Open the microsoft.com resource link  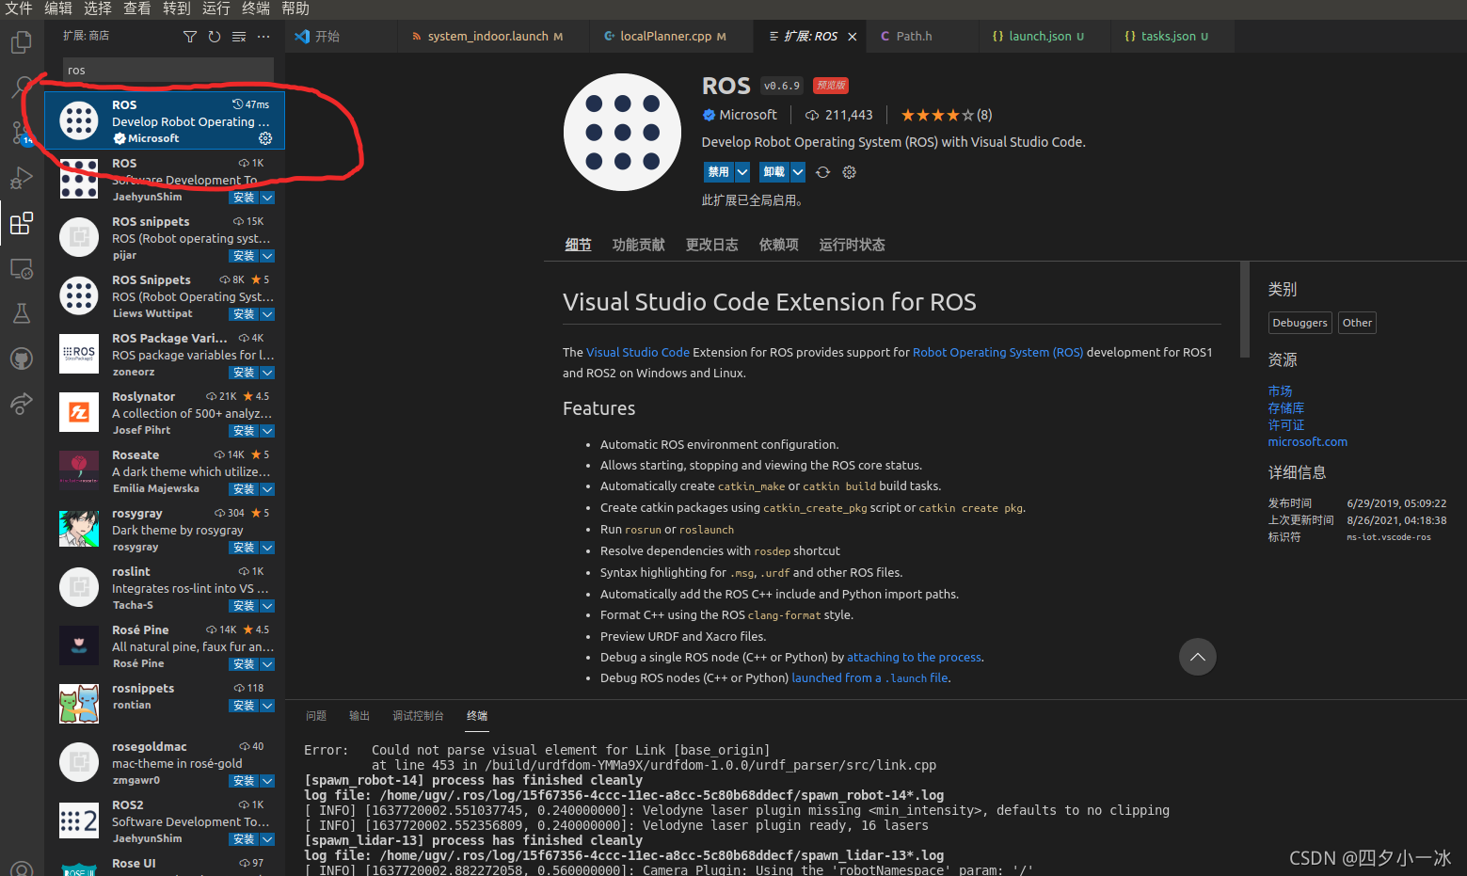tap(1307, 442)
